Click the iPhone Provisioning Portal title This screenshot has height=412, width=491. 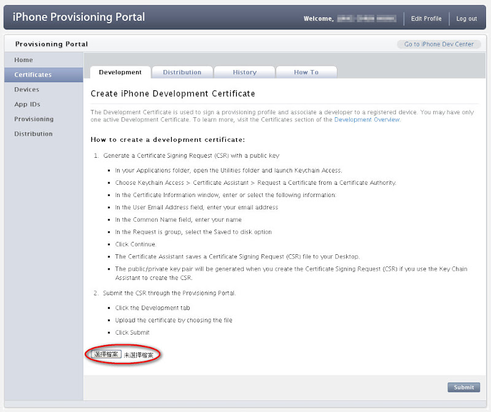point(79,17)
